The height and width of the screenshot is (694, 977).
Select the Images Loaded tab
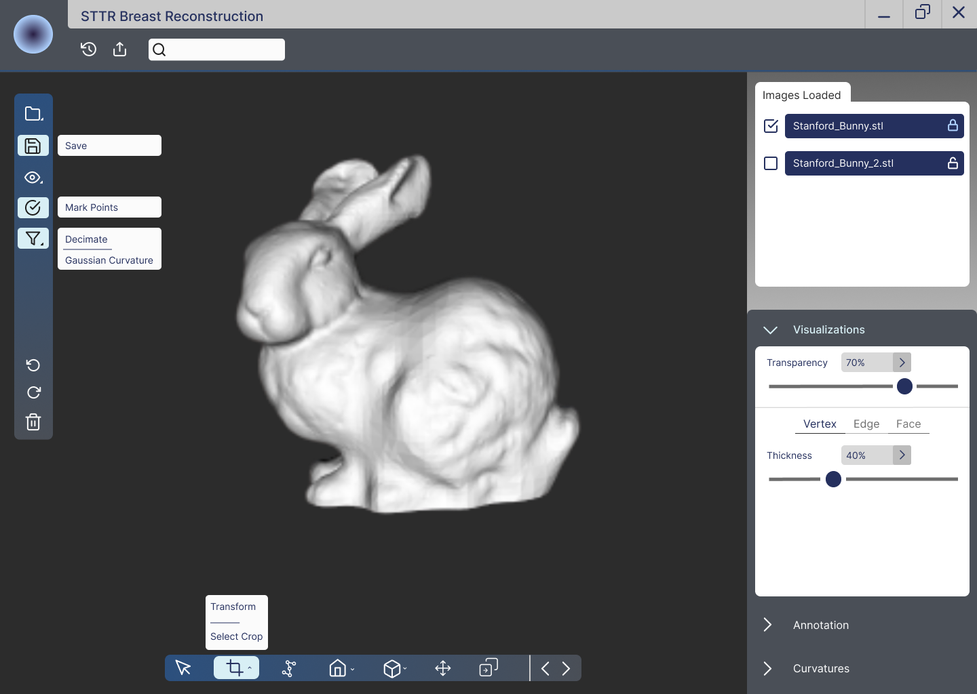[802, 94]
